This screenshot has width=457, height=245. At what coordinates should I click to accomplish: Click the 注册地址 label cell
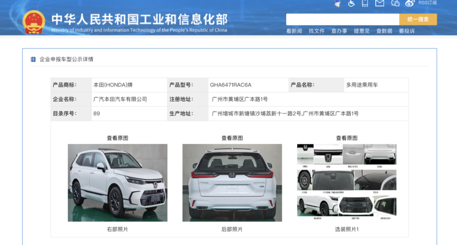188,99
